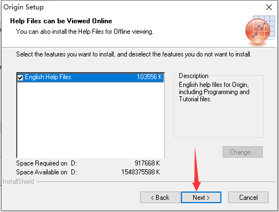The height and width of the screenshot is (212, 279).
Task: Click the Origin graph logo icon
Action: 260,30
